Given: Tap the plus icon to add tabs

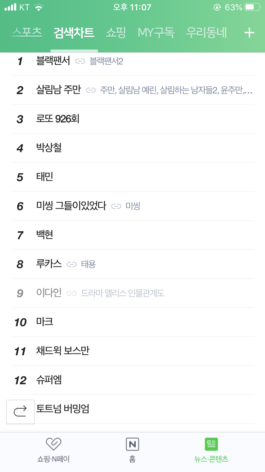Looking at the screenshot, I should [249, 33].
